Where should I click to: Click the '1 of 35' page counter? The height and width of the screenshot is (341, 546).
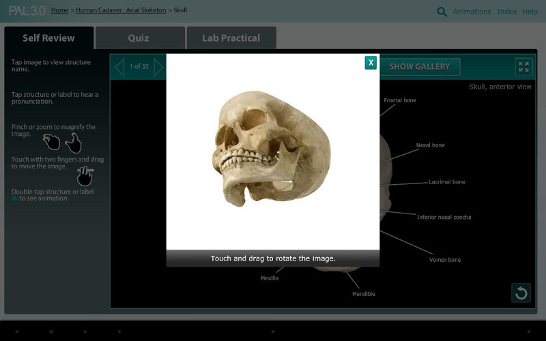pos(139,66)
